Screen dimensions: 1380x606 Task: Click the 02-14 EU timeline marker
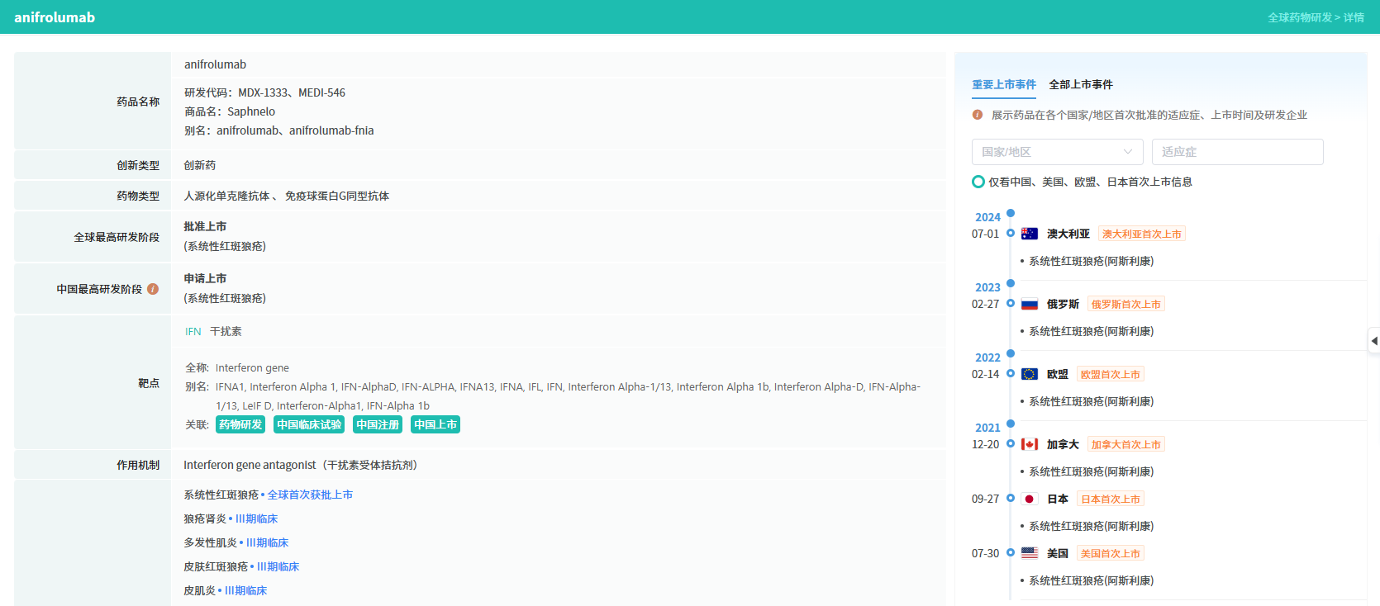pos(1011,373)
